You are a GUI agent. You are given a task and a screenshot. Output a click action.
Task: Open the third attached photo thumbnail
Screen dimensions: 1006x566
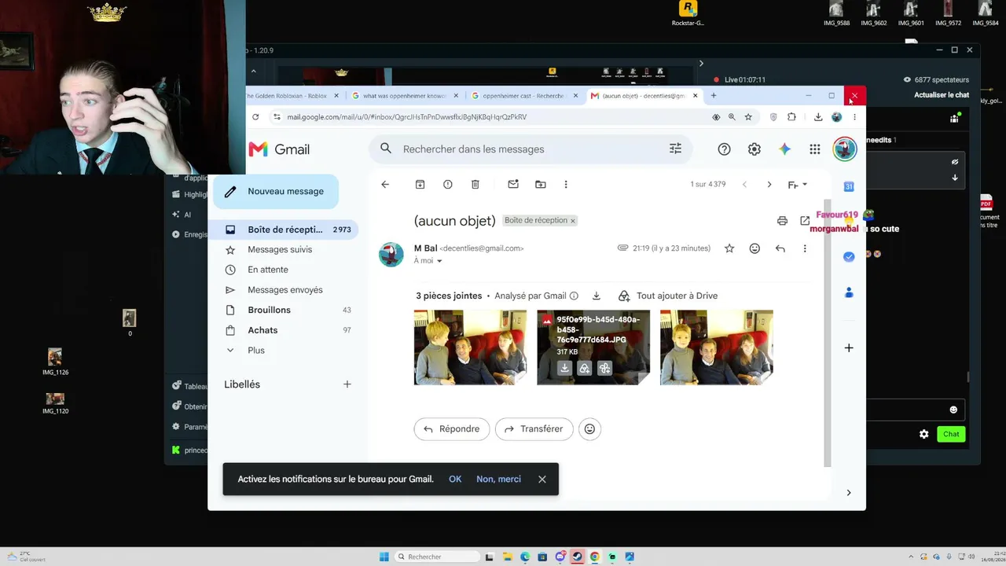(x=717, y=347)
